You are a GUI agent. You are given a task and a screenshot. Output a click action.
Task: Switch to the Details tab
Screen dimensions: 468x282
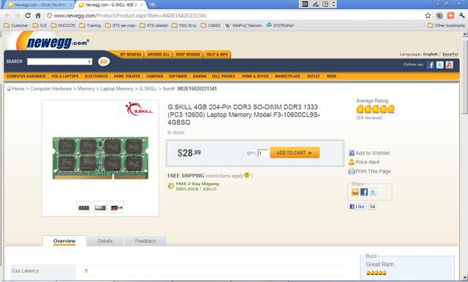[x=105, y=241]
